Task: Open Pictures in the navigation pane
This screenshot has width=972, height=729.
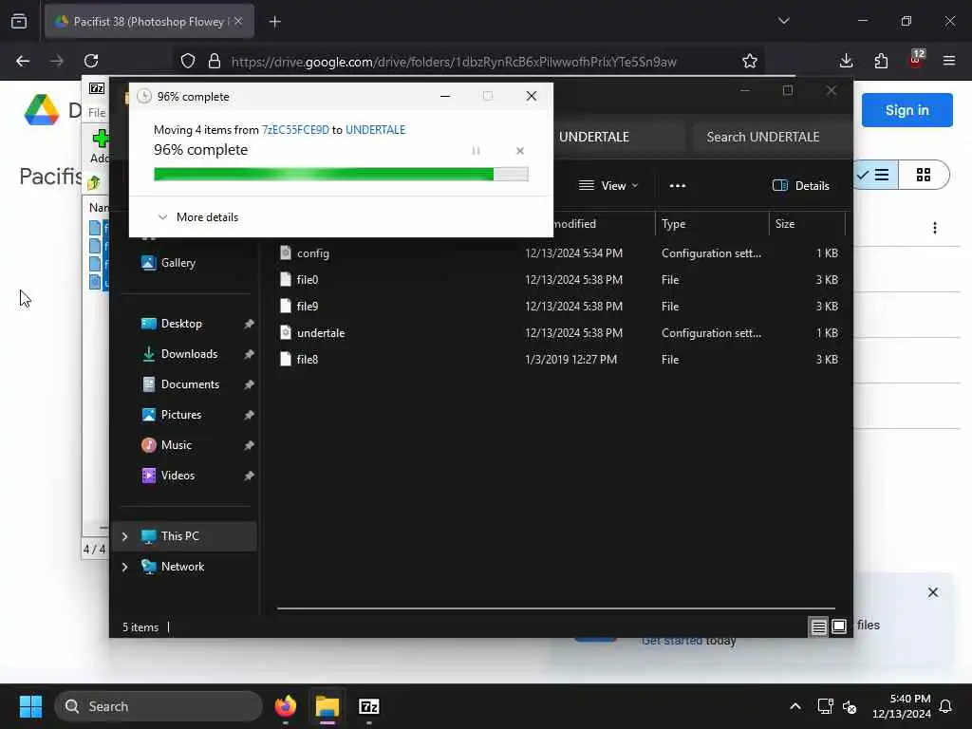Action: [181, 415]
